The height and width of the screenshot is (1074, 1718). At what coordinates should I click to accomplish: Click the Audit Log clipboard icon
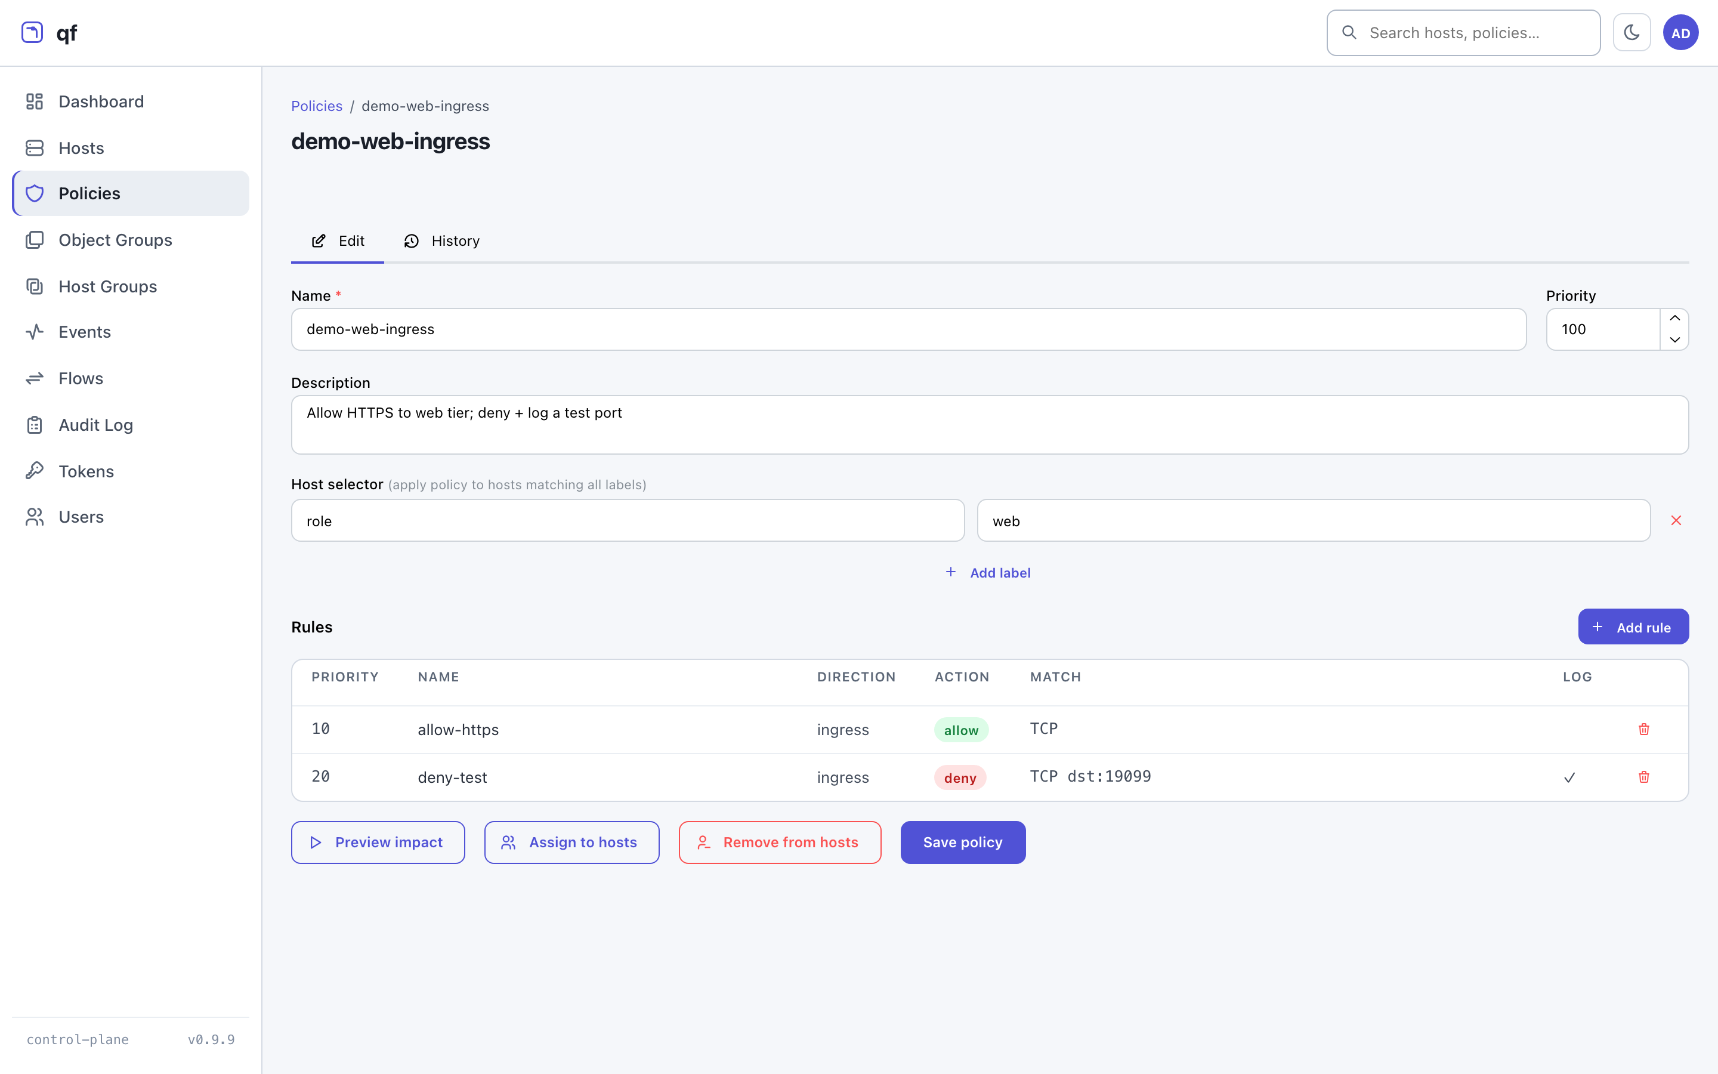35,425
